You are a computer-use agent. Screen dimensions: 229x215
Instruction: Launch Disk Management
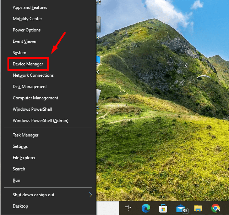(48, 87)
